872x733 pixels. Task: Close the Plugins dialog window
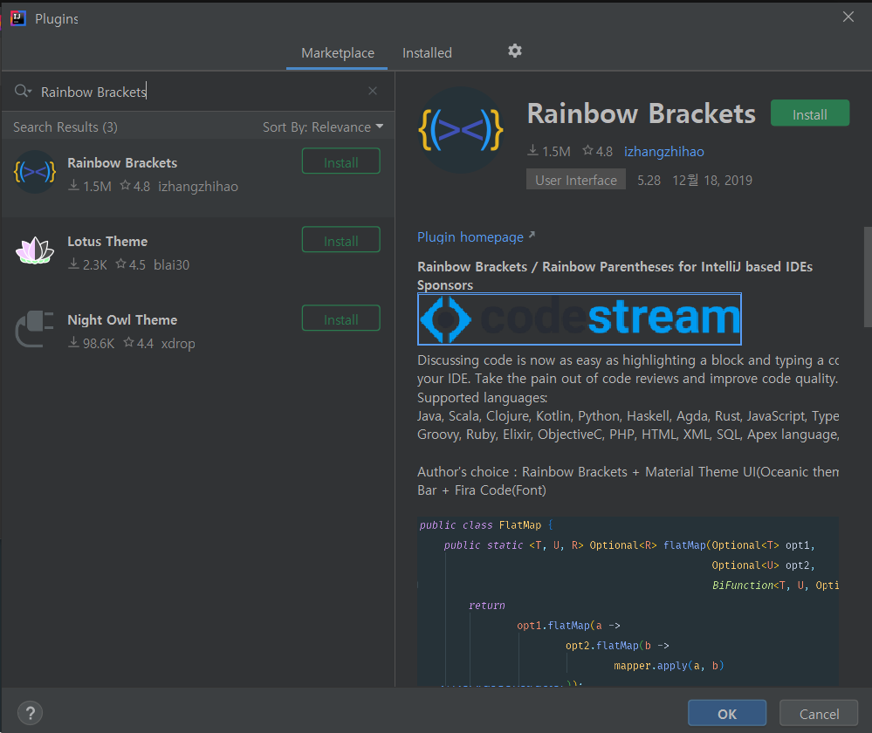(x=848, y=17)
